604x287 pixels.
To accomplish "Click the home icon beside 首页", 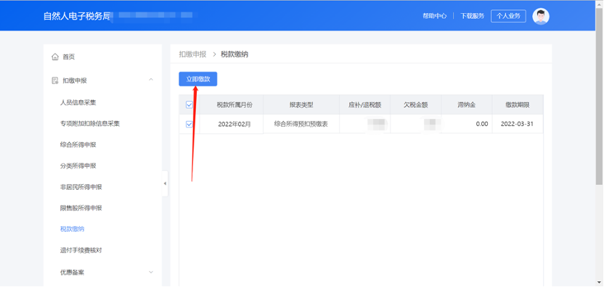I will (x=55, y=57).
